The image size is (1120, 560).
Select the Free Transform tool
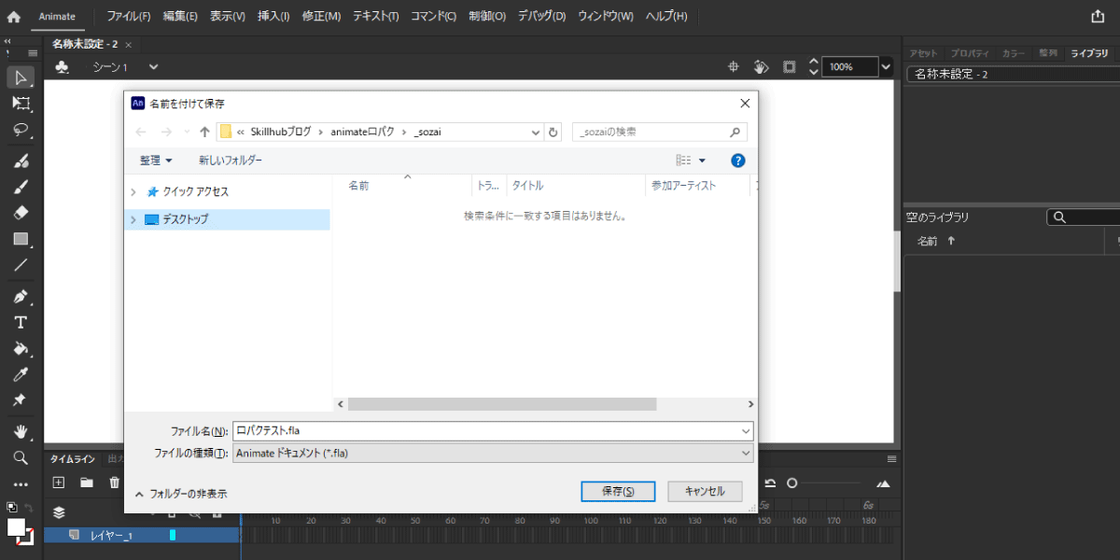tap(21, 104)
